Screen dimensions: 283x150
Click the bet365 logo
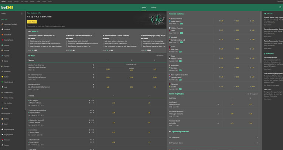click(x=7, y=7)
